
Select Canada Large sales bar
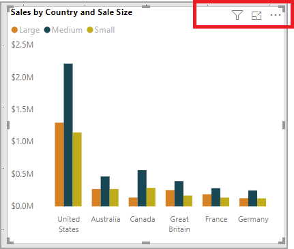point(133,202)
